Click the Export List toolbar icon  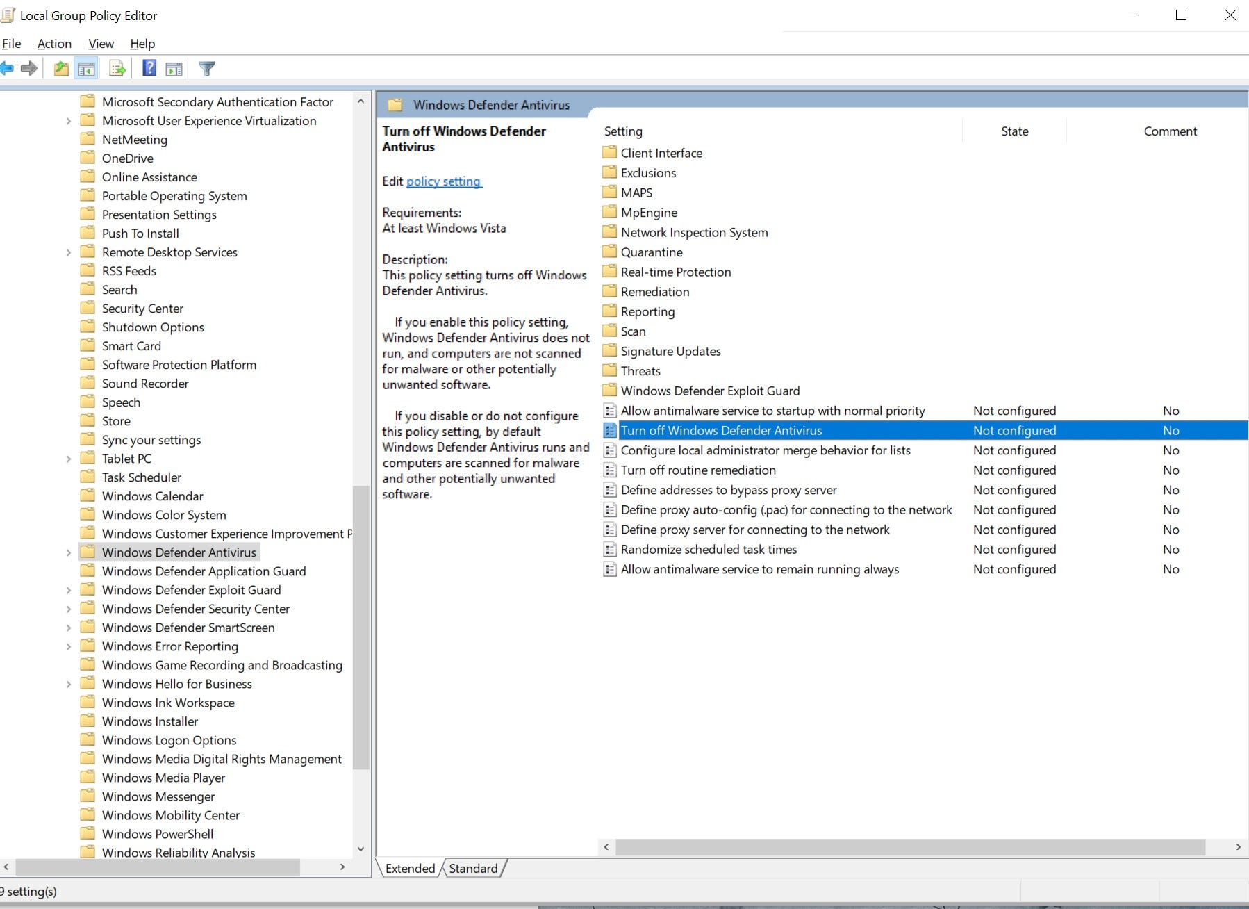117,67
